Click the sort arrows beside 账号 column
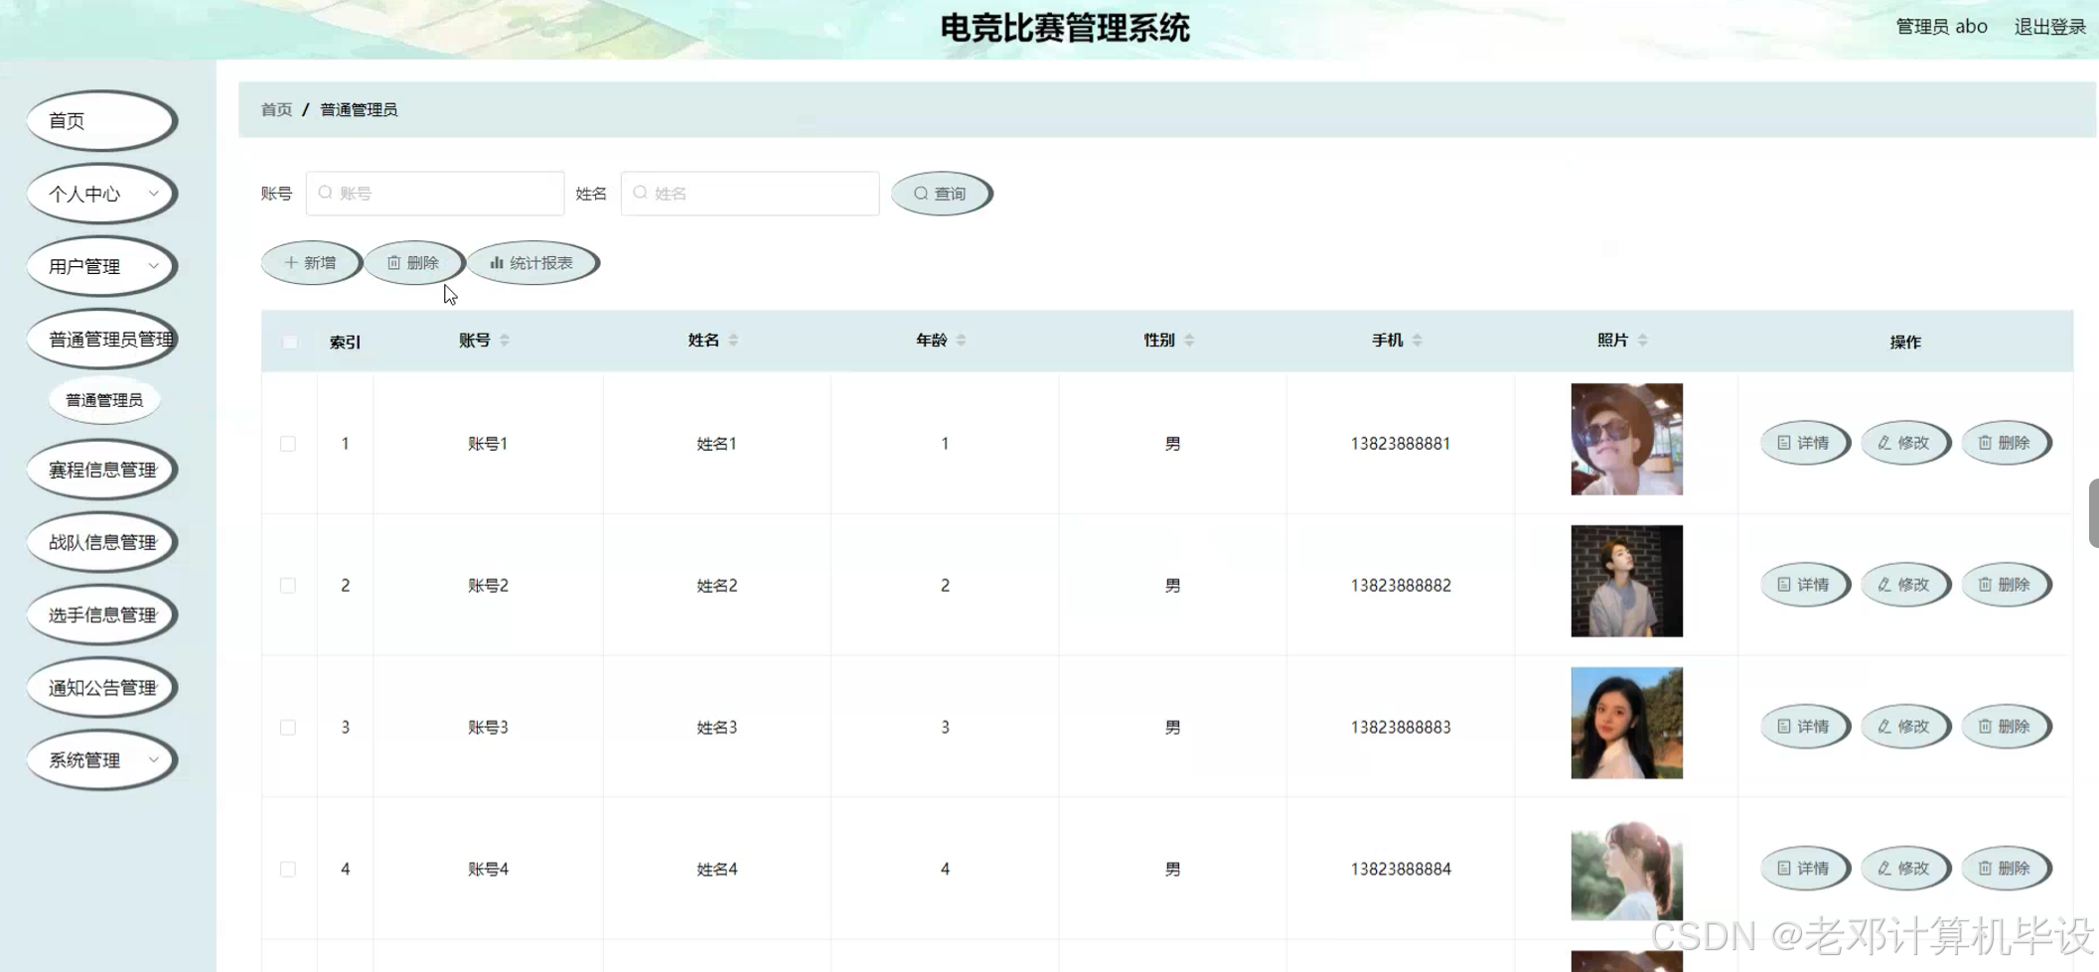This screenshot has height=972, width=2099. click(x=505, y=341)
